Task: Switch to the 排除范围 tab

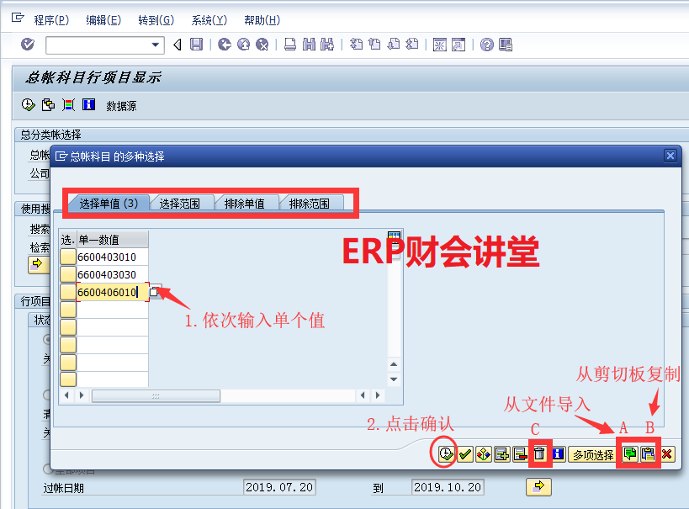Action: click(x=309, y=204)
